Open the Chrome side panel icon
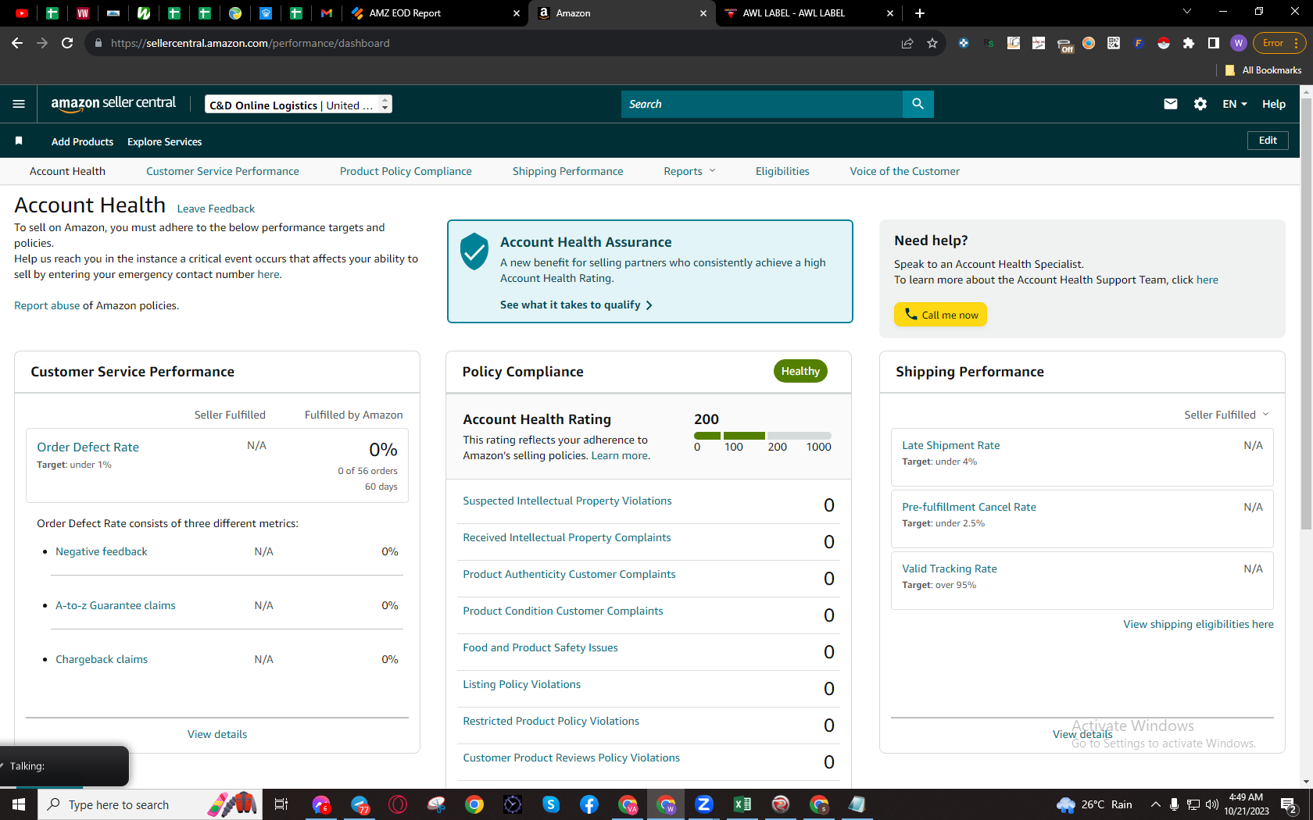The height and width of the screenshot is (820, 1313). pyautogui.click(x=1214, y=43)
